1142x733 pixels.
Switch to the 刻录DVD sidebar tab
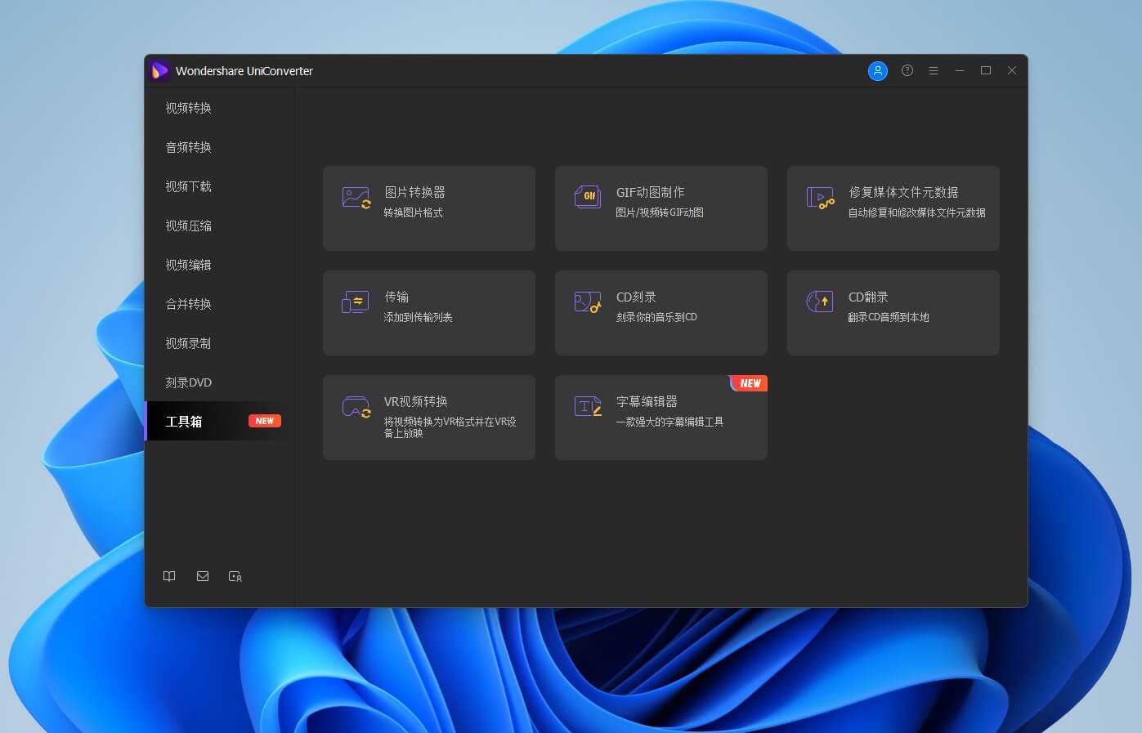[x=187, y=382]
